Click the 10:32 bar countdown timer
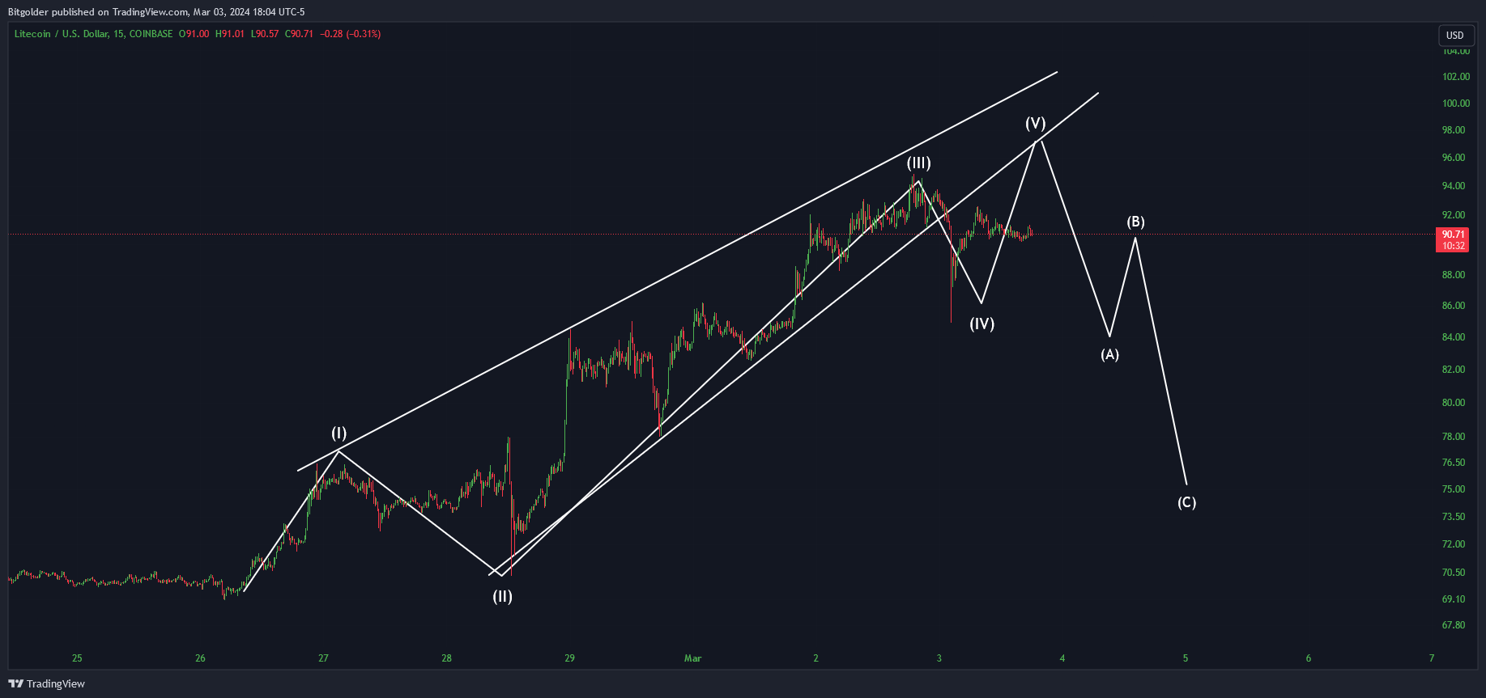Viewport: 1486px width, 698px height. click(x=1454, y=246)
